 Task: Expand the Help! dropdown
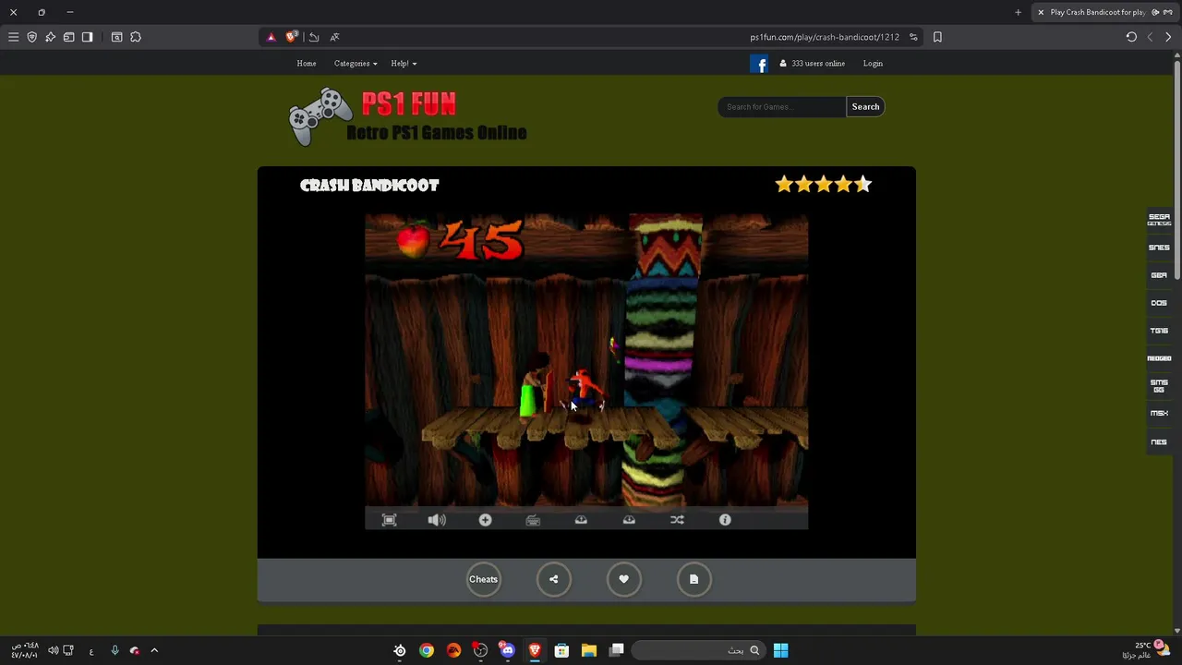(x=404, y=64)
